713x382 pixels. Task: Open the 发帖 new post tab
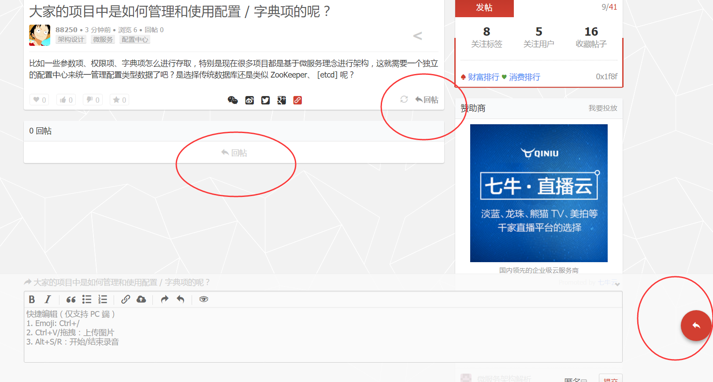(484, 8)
